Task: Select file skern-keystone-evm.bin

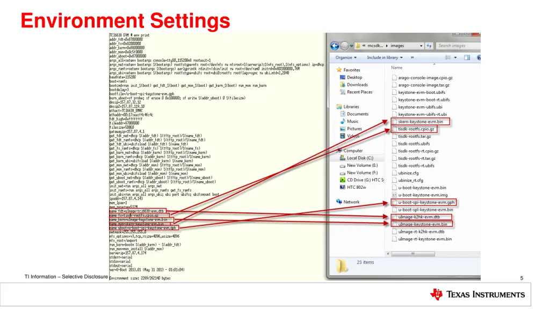Action: pos(421,122)
